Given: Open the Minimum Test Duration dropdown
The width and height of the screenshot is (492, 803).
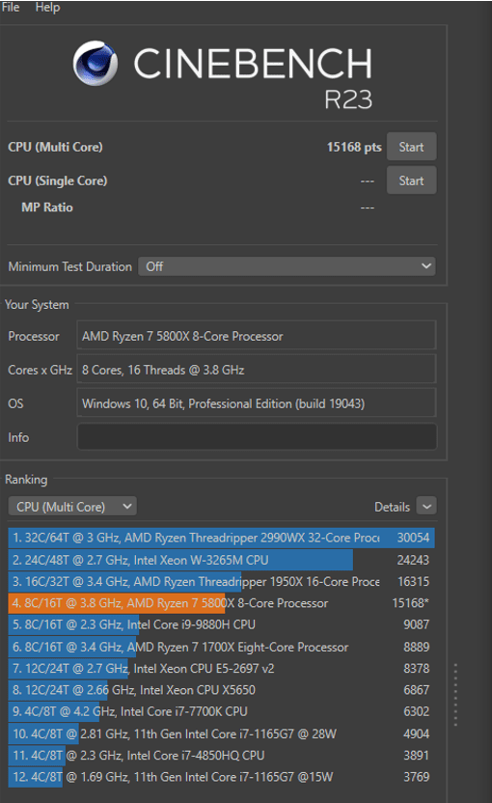Looking at the screenshot, I should click(x=287, y=266).
